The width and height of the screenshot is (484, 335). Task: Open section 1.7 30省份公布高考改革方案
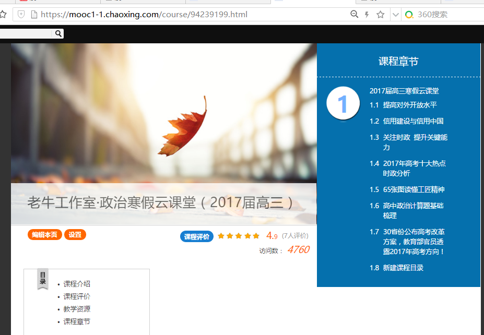click(x=407, y=242)
